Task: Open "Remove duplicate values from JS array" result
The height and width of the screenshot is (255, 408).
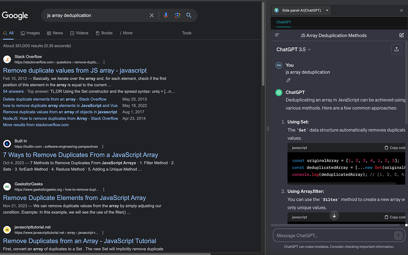Action: pyautogui.click(x=75, y=70)
